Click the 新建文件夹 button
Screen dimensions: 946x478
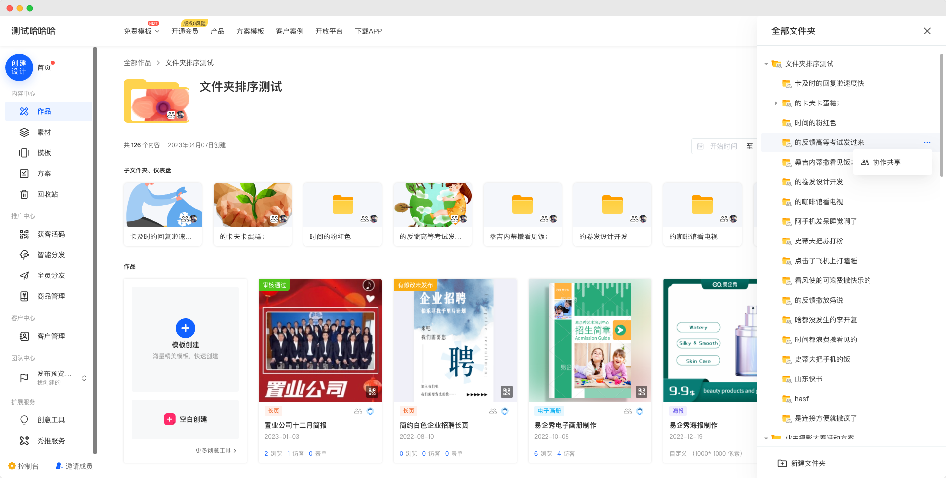pos(801,463)
